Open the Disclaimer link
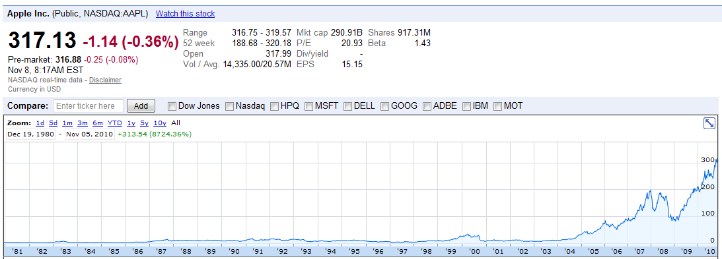This screenshot has height=259, width=722. coord(106,80)
